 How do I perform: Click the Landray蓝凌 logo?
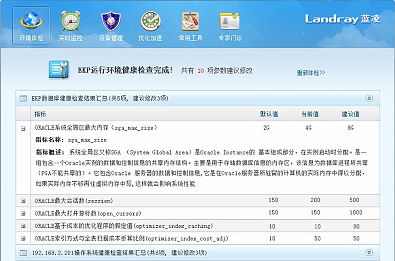(342, 19)
